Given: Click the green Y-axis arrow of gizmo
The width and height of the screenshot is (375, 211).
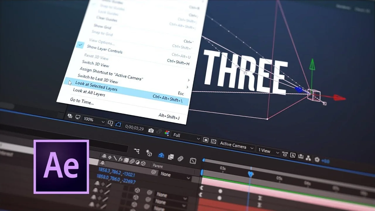Looking at the screenshot, I should [312, 64].
